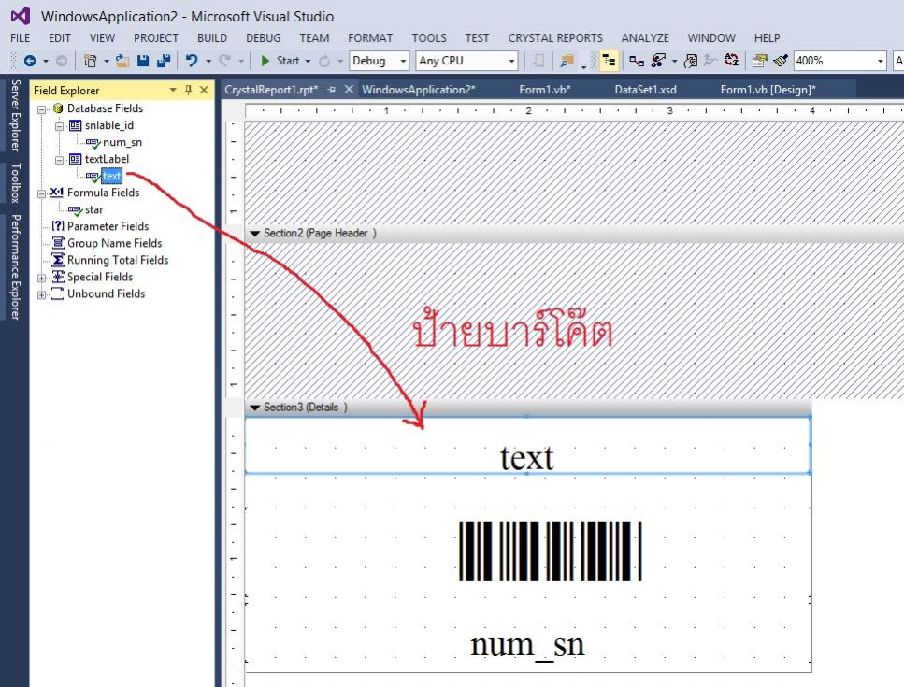
Task: Collapse the Formula Fields node
Action: (41, 194)
